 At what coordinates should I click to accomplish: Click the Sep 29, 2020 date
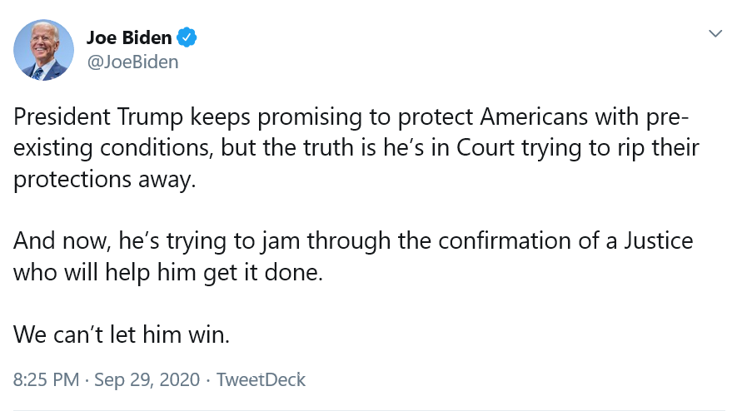(147, 380)
